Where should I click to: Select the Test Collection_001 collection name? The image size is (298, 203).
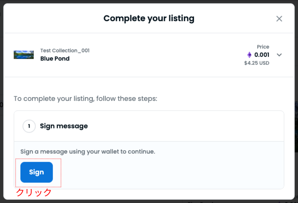65,51
